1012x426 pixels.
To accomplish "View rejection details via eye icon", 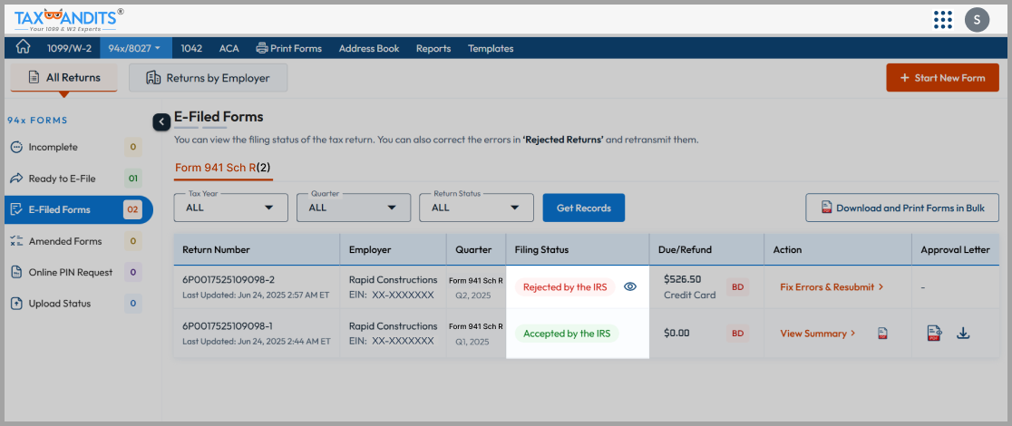I will (630, 286).
